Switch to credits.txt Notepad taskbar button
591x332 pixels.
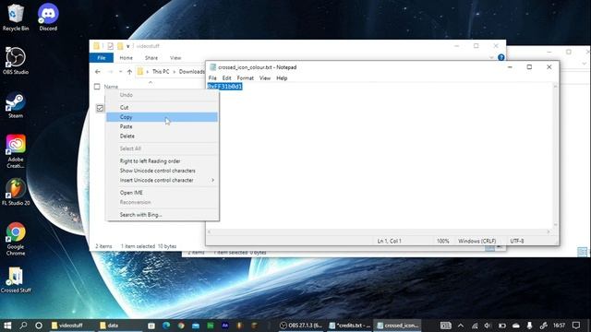click(x=349, y=326)
